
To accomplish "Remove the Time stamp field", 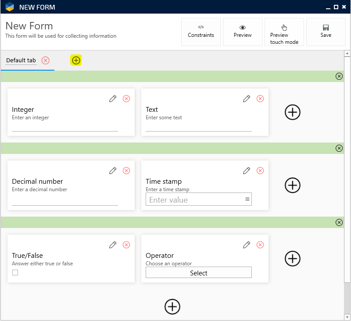I will coord(260,171).
